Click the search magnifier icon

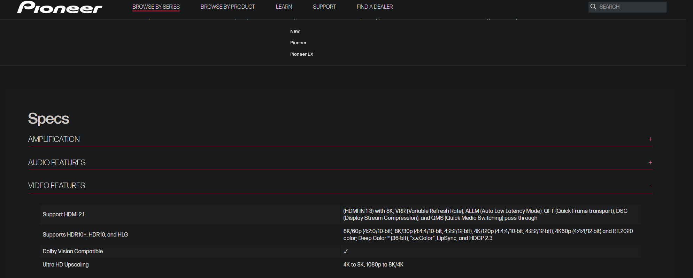click(593, 7)
